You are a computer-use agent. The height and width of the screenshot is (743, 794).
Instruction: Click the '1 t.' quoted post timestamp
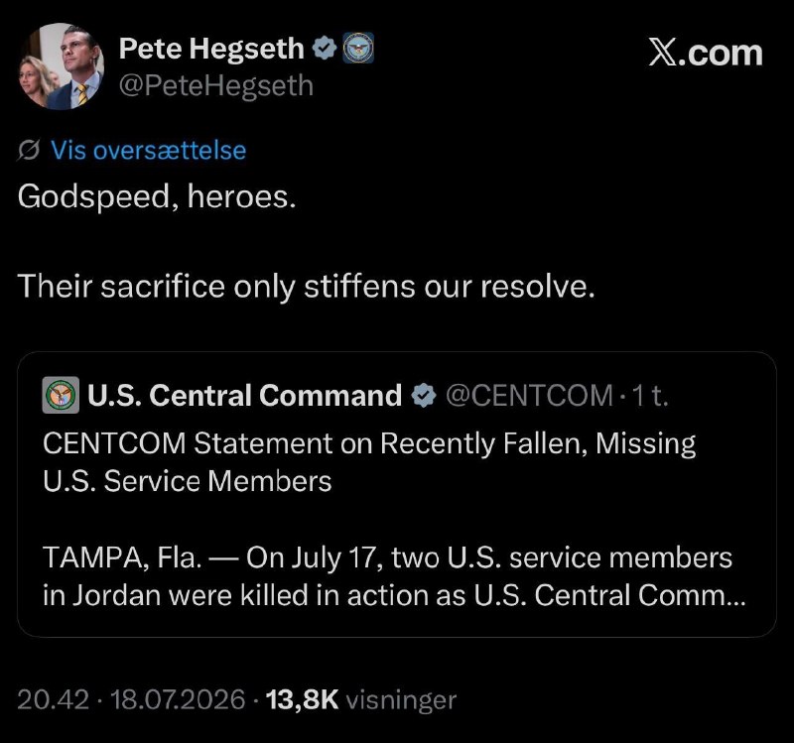pos(650,395)
